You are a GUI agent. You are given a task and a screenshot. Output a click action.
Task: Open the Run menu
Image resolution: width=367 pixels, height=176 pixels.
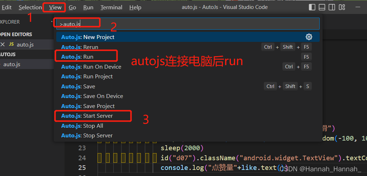[x=88, y=8]
